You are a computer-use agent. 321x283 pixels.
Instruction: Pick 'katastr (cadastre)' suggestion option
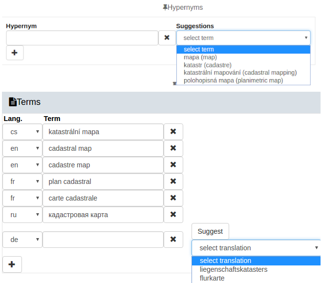[x=207, y=65]
